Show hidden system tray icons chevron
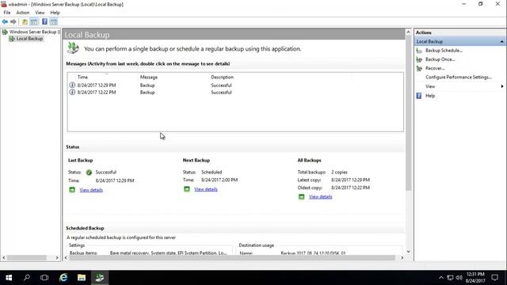The image size is (507, 285). click(441, 278)
